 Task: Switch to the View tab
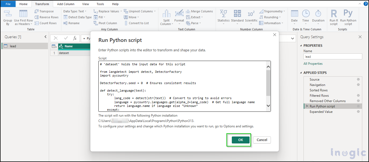point(86,4)
